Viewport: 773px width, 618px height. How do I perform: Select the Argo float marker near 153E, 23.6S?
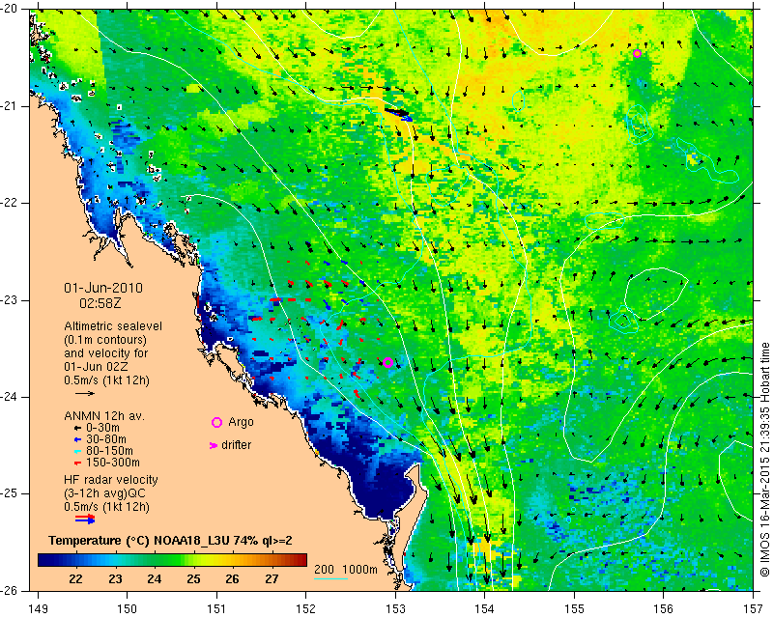387,363
